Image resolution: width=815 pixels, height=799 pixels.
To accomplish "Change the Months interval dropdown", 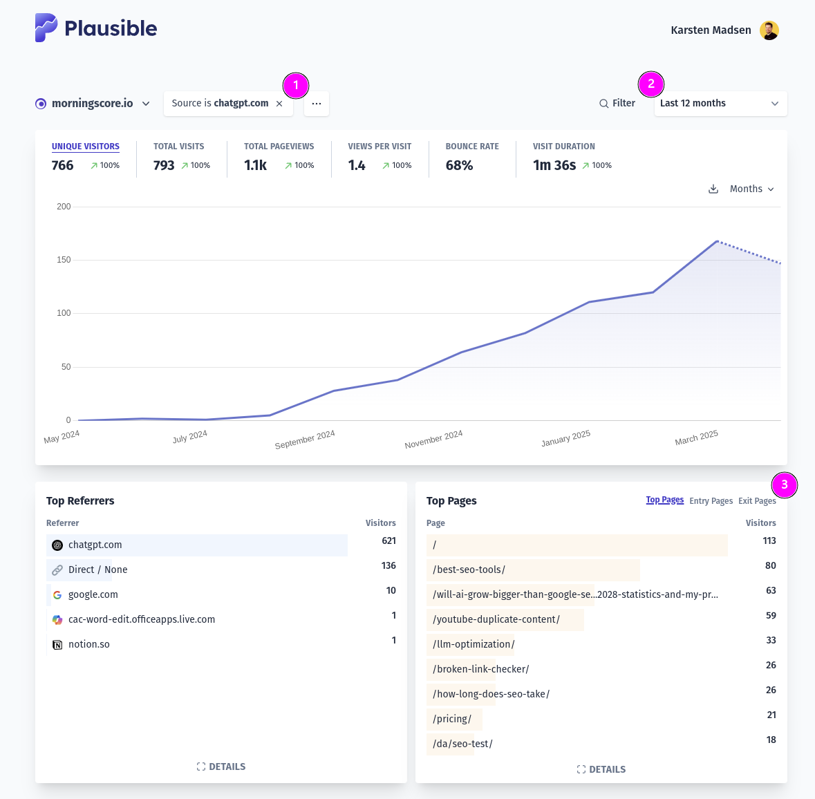I will [751, 189].
